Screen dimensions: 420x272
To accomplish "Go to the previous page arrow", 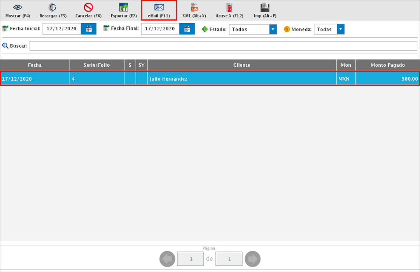I will tap(168, 259).
